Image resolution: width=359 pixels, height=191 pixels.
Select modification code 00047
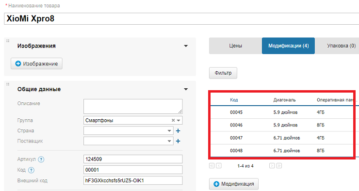click(x=236, y=138)
